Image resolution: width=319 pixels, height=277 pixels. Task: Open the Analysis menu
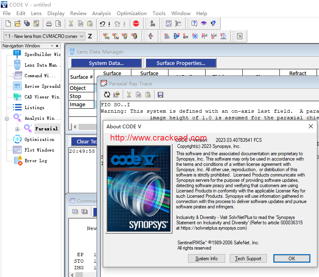[x=101, y=13]
